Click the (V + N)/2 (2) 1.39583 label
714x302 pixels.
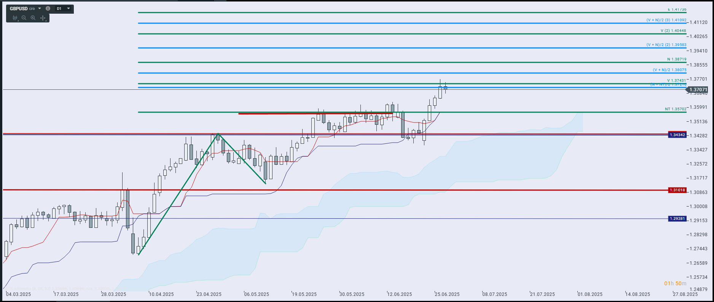(666, 45)
